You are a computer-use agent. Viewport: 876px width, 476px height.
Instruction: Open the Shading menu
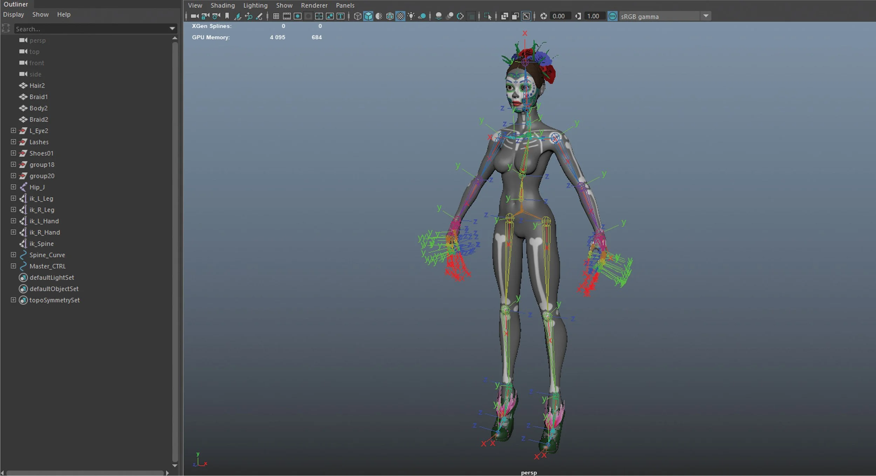223,5
